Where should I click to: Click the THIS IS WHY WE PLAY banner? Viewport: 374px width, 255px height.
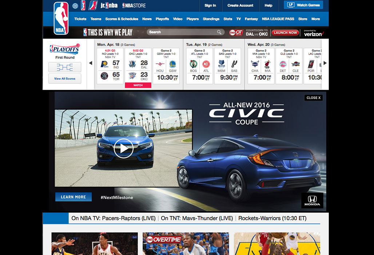[x=108, y=32]
